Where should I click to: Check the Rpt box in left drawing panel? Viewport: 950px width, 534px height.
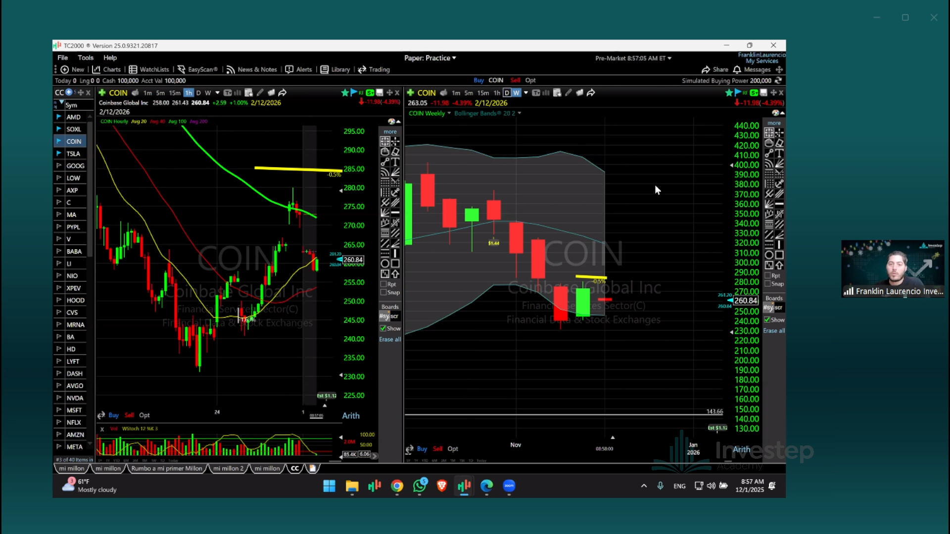pyautogui.click(x=383, y=284)
